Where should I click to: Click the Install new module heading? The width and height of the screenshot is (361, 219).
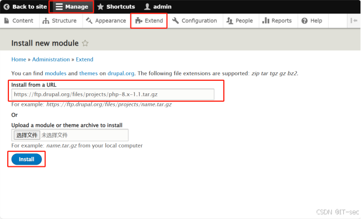(45, 43)
